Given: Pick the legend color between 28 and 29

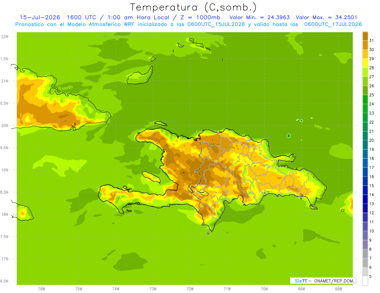Looking at the screenshot, I should [365, 63].
